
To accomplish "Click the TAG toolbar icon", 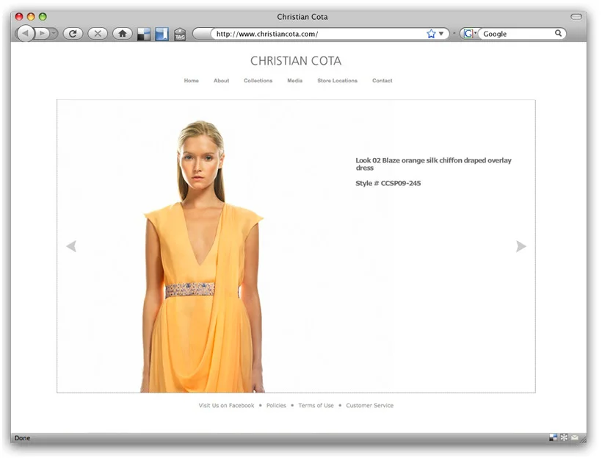I will click(x=180, y=35).
